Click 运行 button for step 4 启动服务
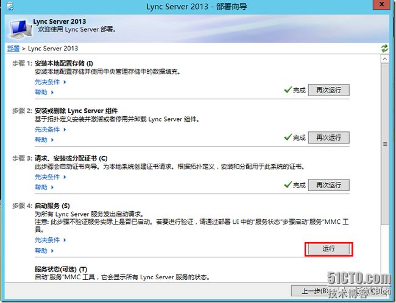The width and height of the screenshot is (396, 303). coord(328,249)
